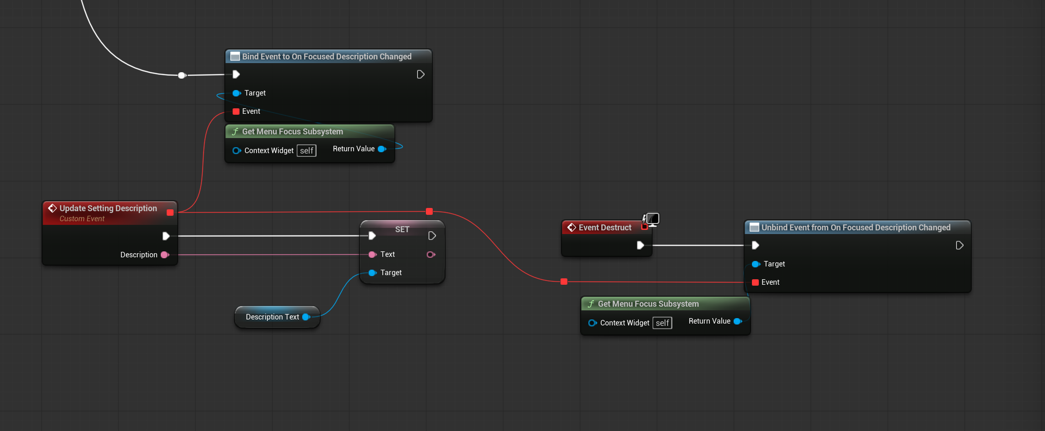This screenshot has width=1045, height=431.
Task: Click the Unbind Event node input execution pin
Action: tap(756, 245)
